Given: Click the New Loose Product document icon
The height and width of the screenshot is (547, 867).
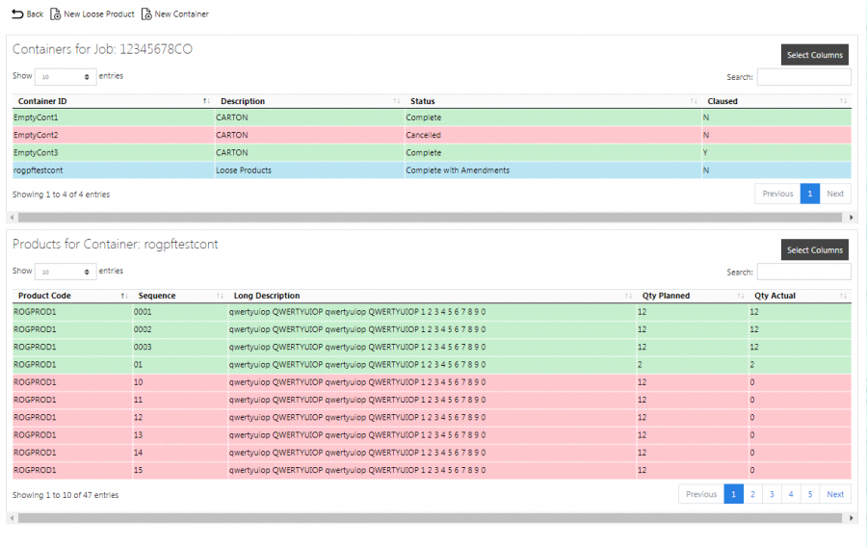Looking at the screenshot, I should pos(55,13).
